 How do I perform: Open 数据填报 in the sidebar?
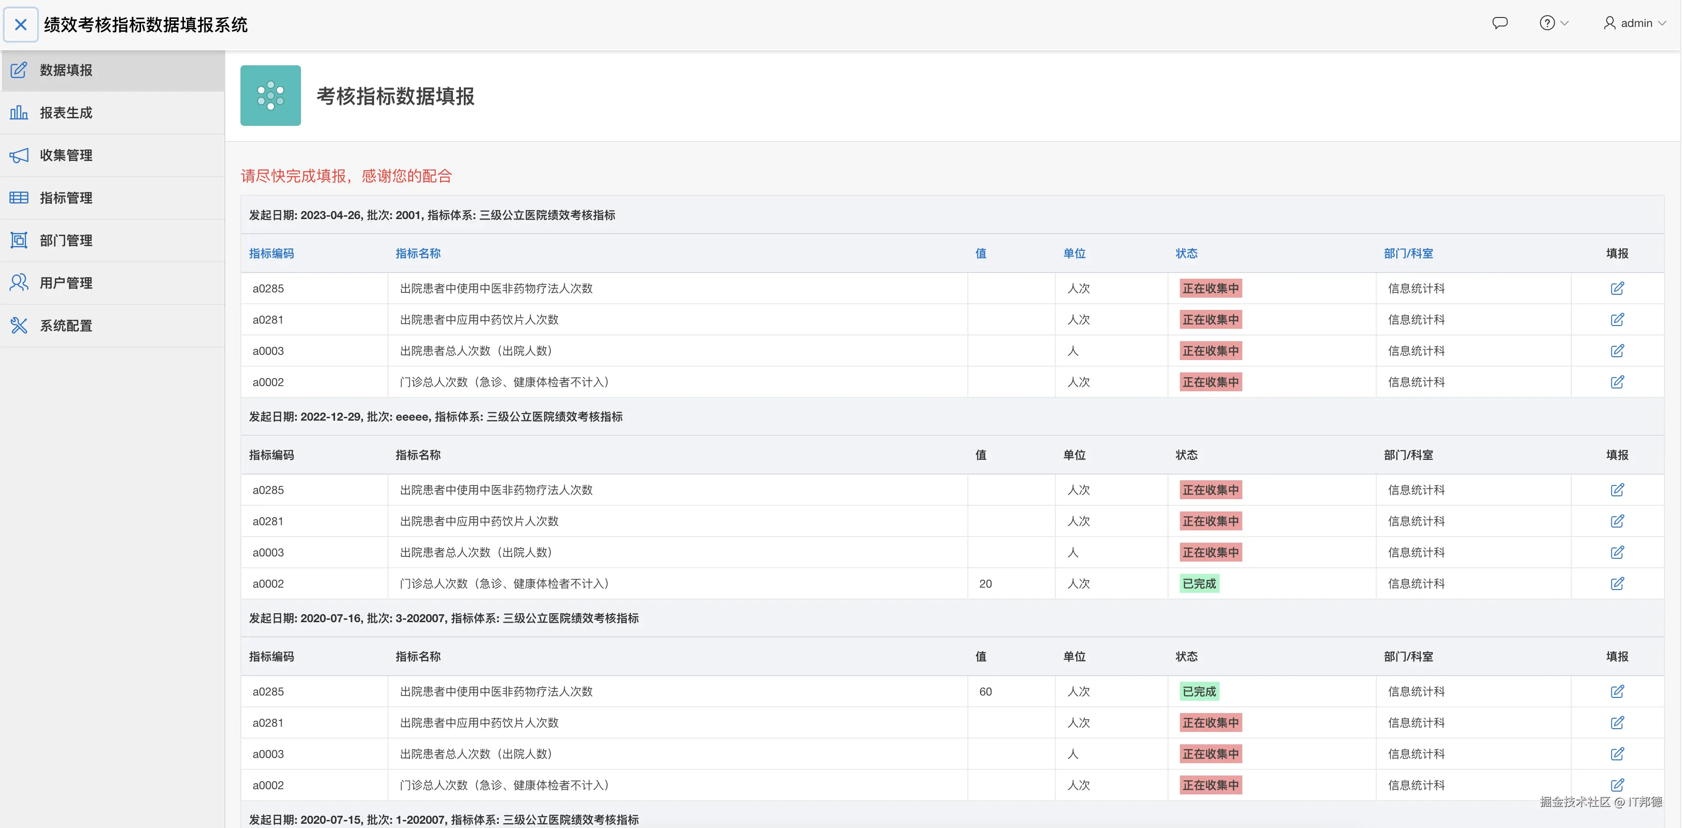65,70
